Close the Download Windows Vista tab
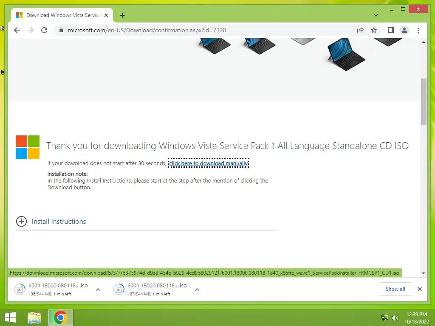This screenshot has width=435, height=326. tap(106, 15)
